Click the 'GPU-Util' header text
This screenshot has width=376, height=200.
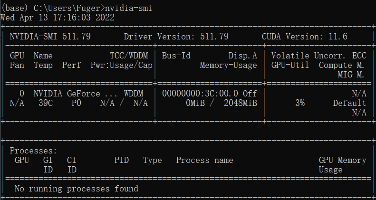290,65
